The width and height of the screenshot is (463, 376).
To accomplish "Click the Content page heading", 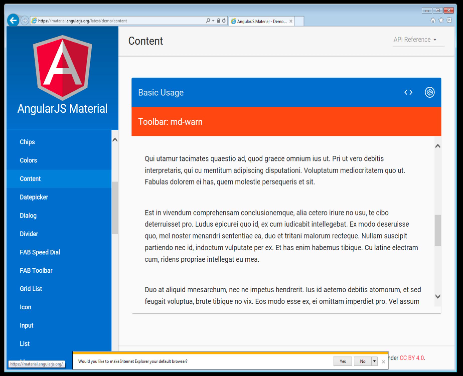I will 145,41.
